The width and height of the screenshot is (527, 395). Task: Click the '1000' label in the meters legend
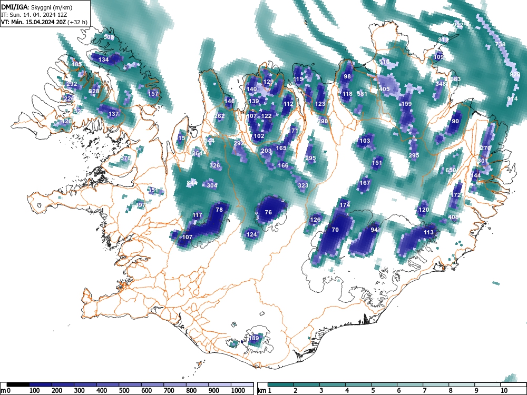pyautogui.click(x=238, y=391)
